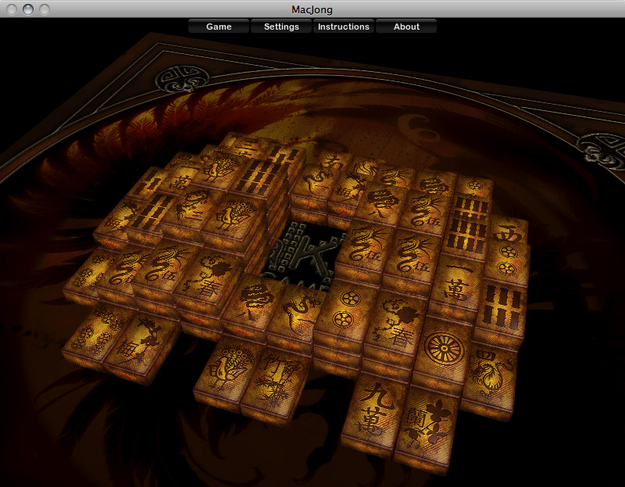Choose the 伍 dragon tile directly left of the 一萬 tile
This screenshot has width=625, height=487.
coord(412,257)
